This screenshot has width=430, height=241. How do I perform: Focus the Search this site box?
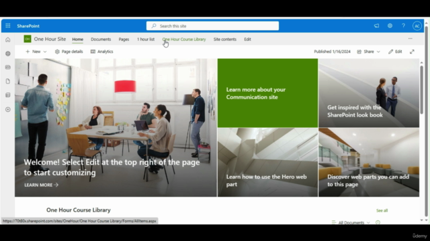click(212, 26)
